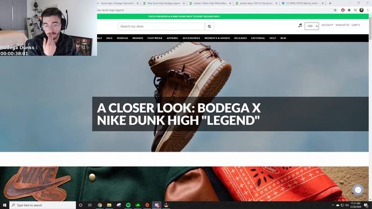
Task: Click the music note icon
Action: tap(300, 26)
